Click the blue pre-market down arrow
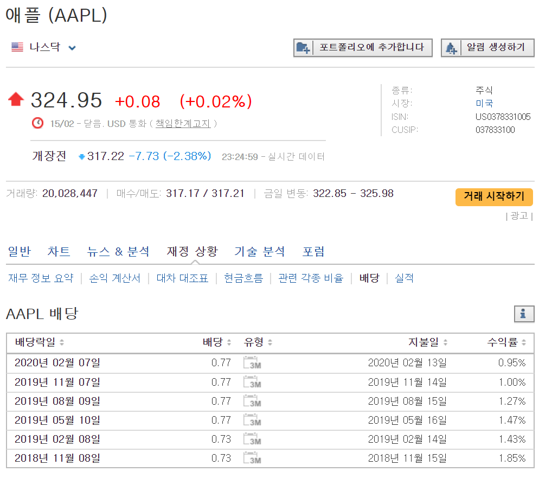 tap(82, 157)
